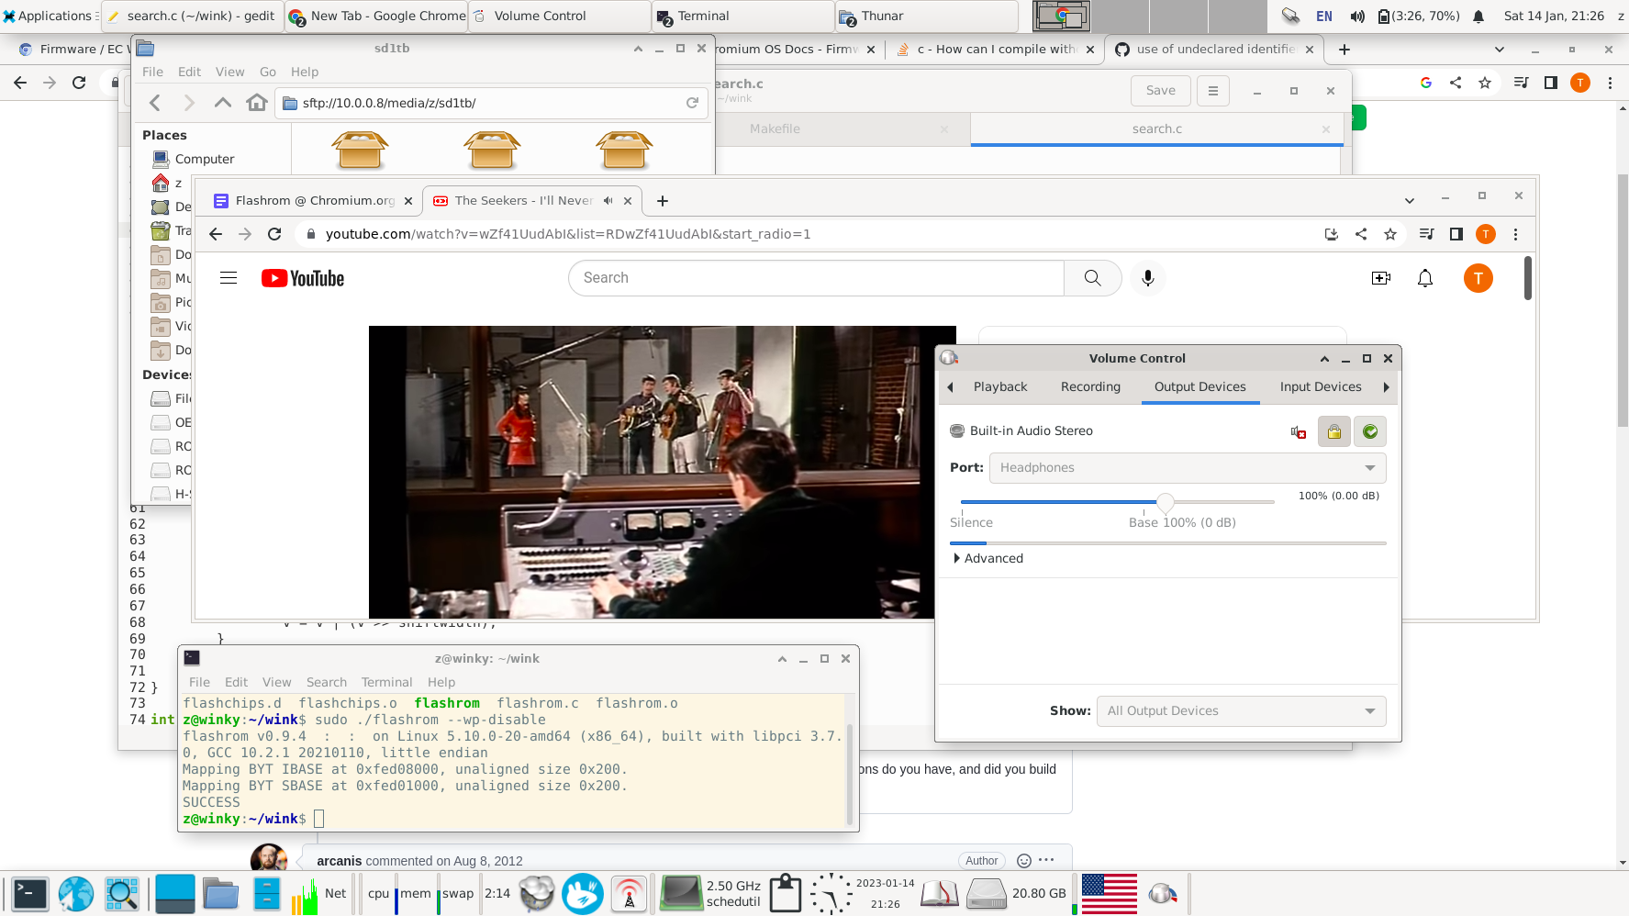Adjust the output volume slider handle
This screenshot has height=916, width=1629.
[1165, 502]
